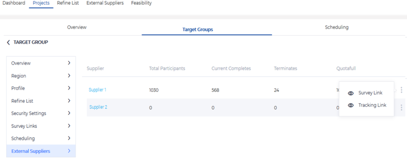Expand the Profile sidebar chevron

[x=69, y=88]
